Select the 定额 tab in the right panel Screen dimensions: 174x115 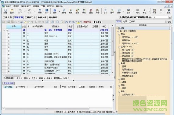click(x=125, y=22)
